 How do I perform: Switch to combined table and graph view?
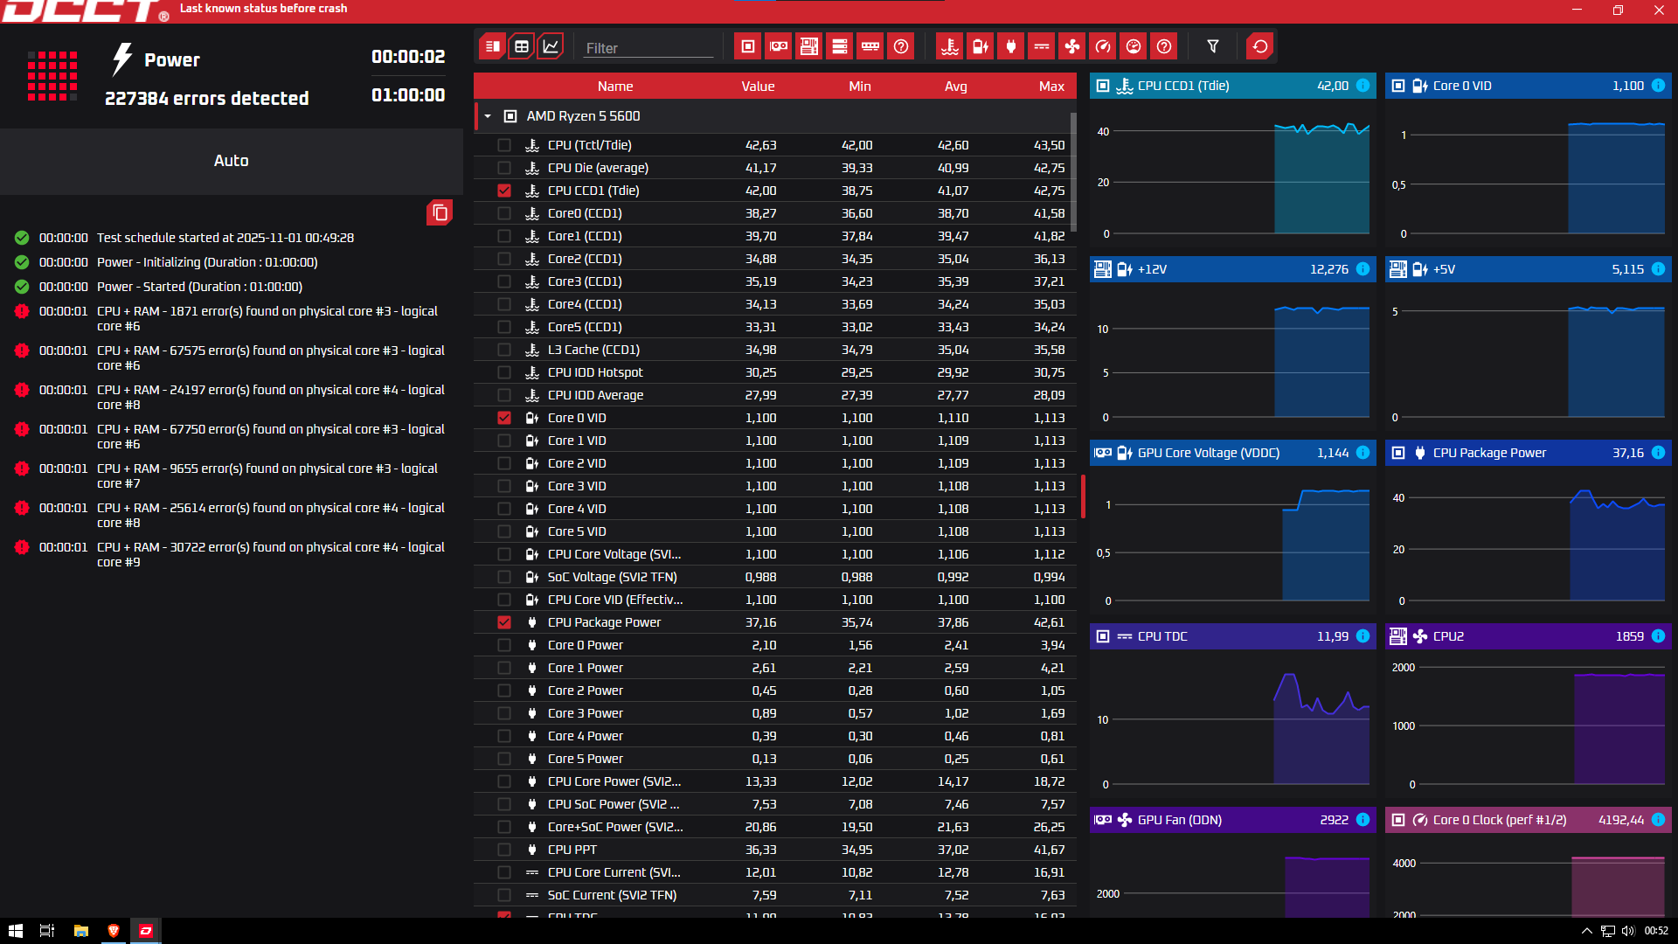click(x=492, y=46)
